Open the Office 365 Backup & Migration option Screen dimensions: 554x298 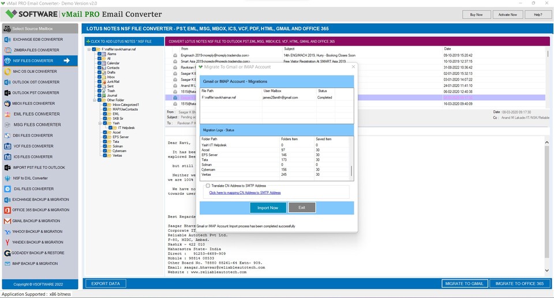40,210
